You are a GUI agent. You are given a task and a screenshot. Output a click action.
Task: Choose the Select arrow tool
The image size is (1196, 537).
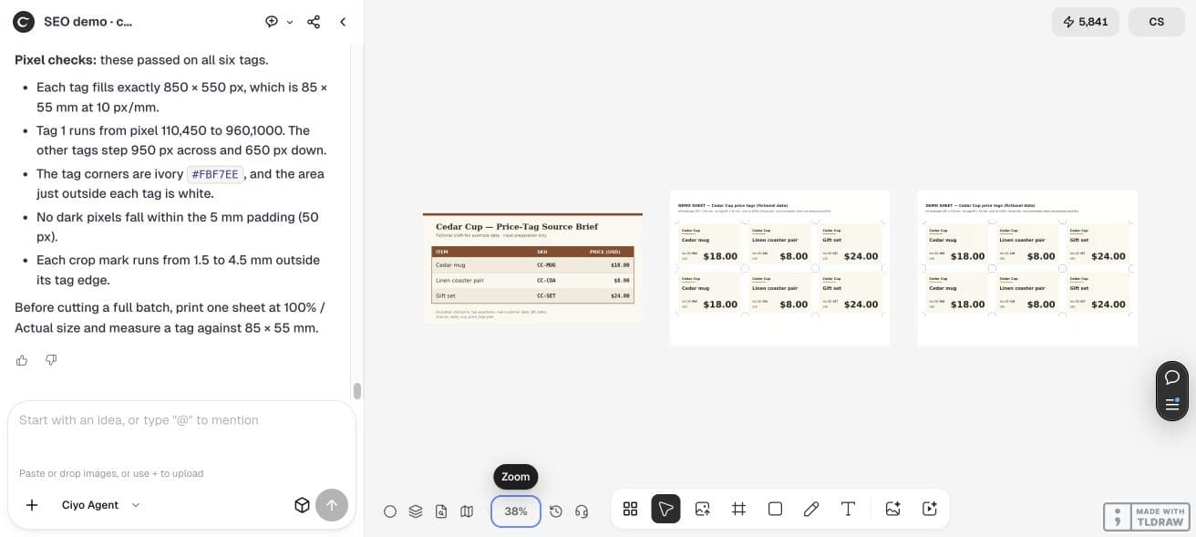coord(666,509)
